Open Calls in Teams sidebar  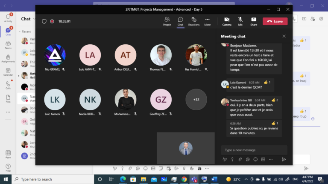(x=8, y=85)
